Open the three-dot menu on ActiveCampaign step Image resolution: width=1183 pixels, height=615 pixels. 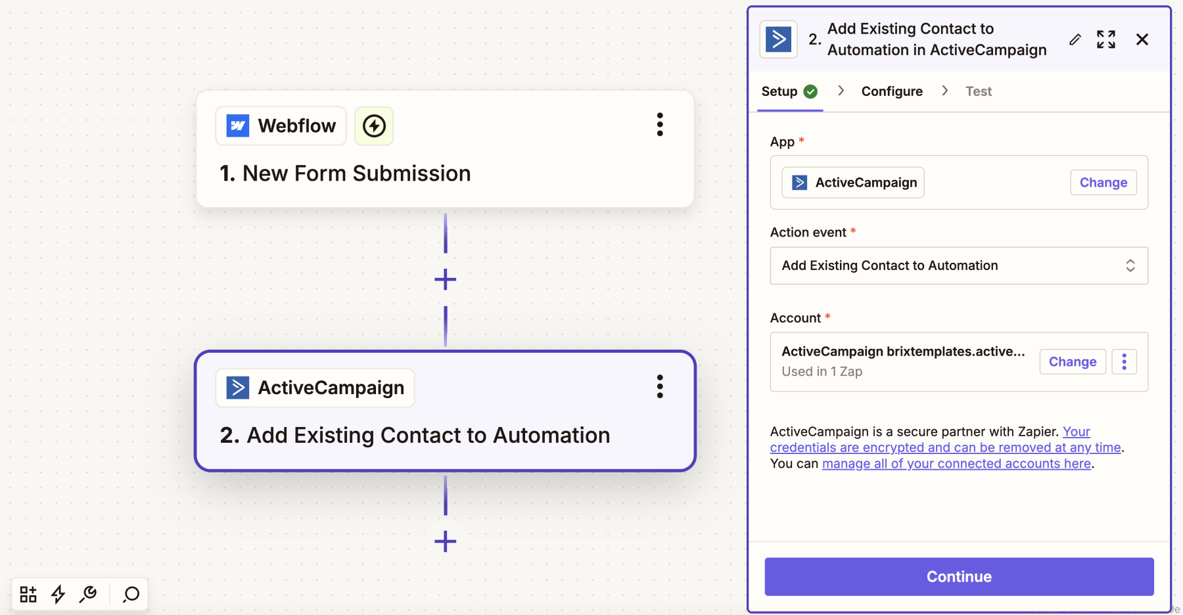[660, 386]
